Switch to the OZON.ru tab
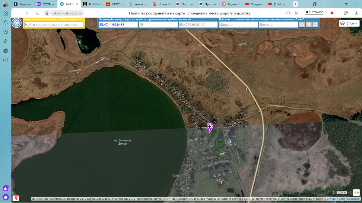This screenshot has height=203, width=362. (46, 4)
